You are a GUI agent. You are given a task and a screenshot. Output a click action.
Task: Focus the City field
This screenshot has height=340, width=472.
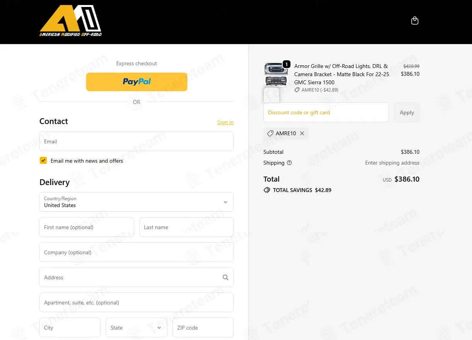(x=70, y=328)
